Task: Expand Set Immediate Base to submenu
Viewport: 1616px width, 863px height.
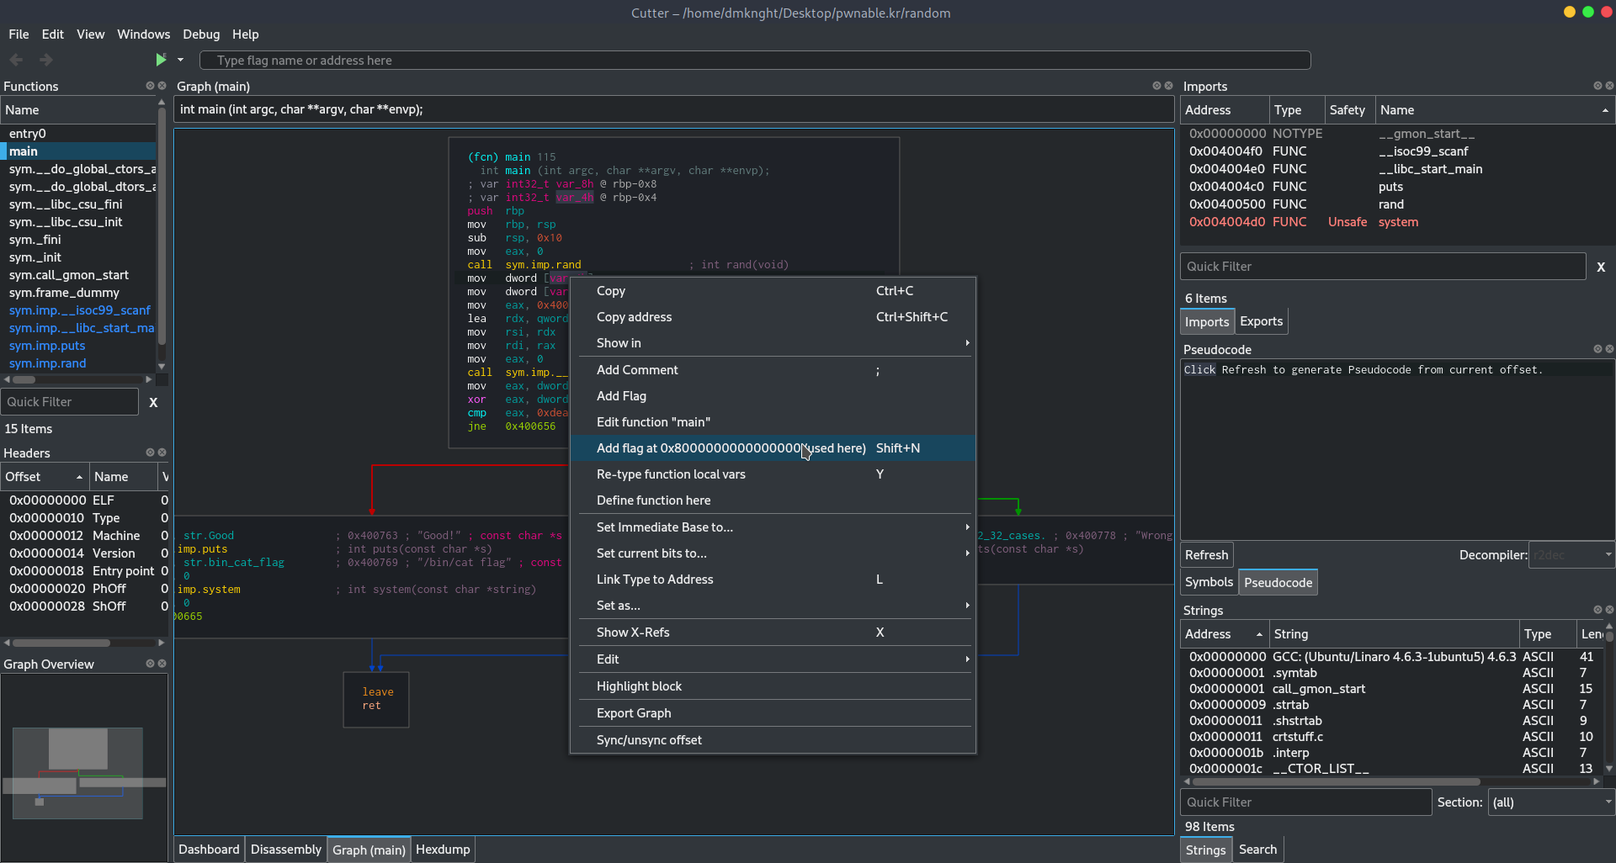Action: pos(773,527)
